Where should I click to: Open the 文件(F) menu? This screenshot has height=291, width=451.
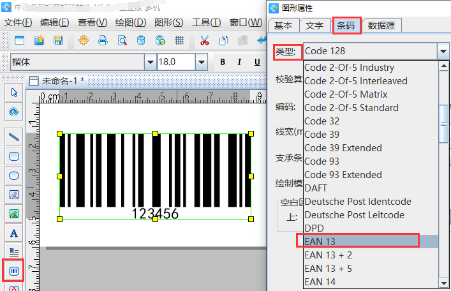[18, 22]
